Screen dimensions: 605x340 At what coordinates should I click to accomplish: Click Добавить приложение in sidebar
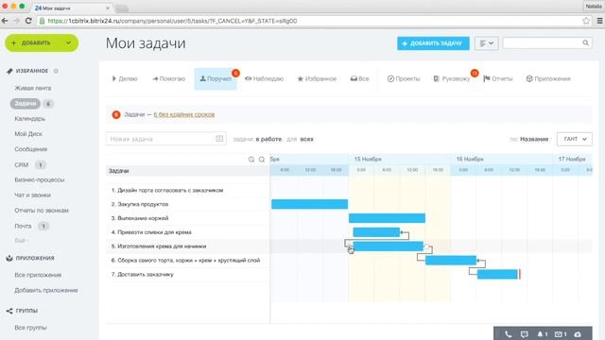point(46,290)
